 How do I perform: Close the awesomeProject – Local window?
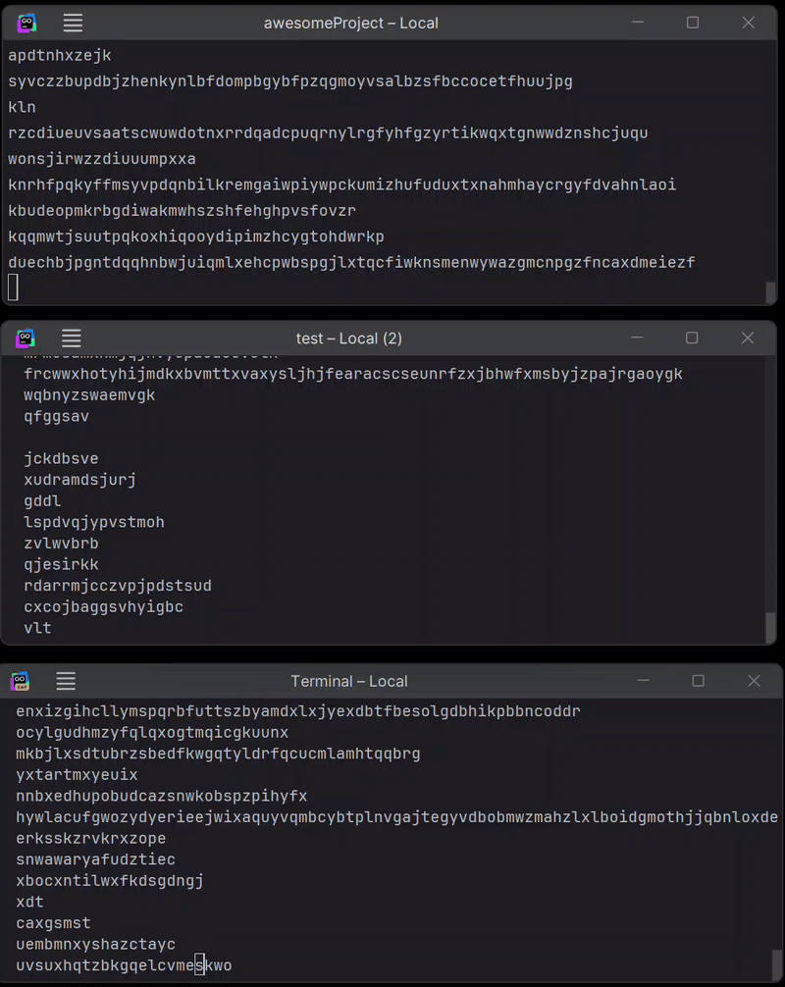tap(748, 23)
